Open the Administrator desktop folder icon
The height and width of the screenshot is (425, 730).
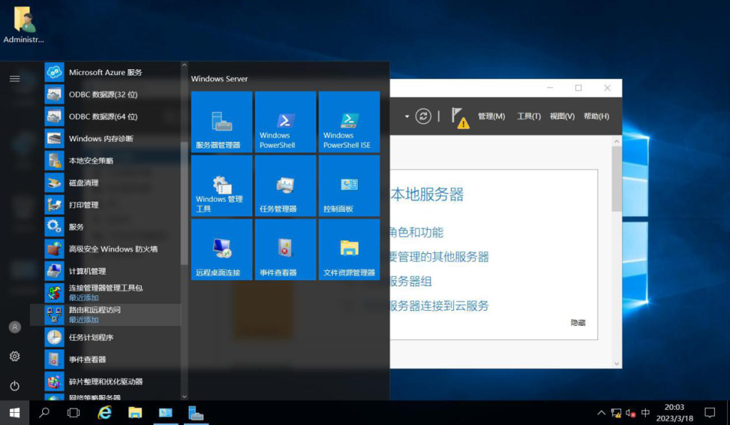(24, 25)
